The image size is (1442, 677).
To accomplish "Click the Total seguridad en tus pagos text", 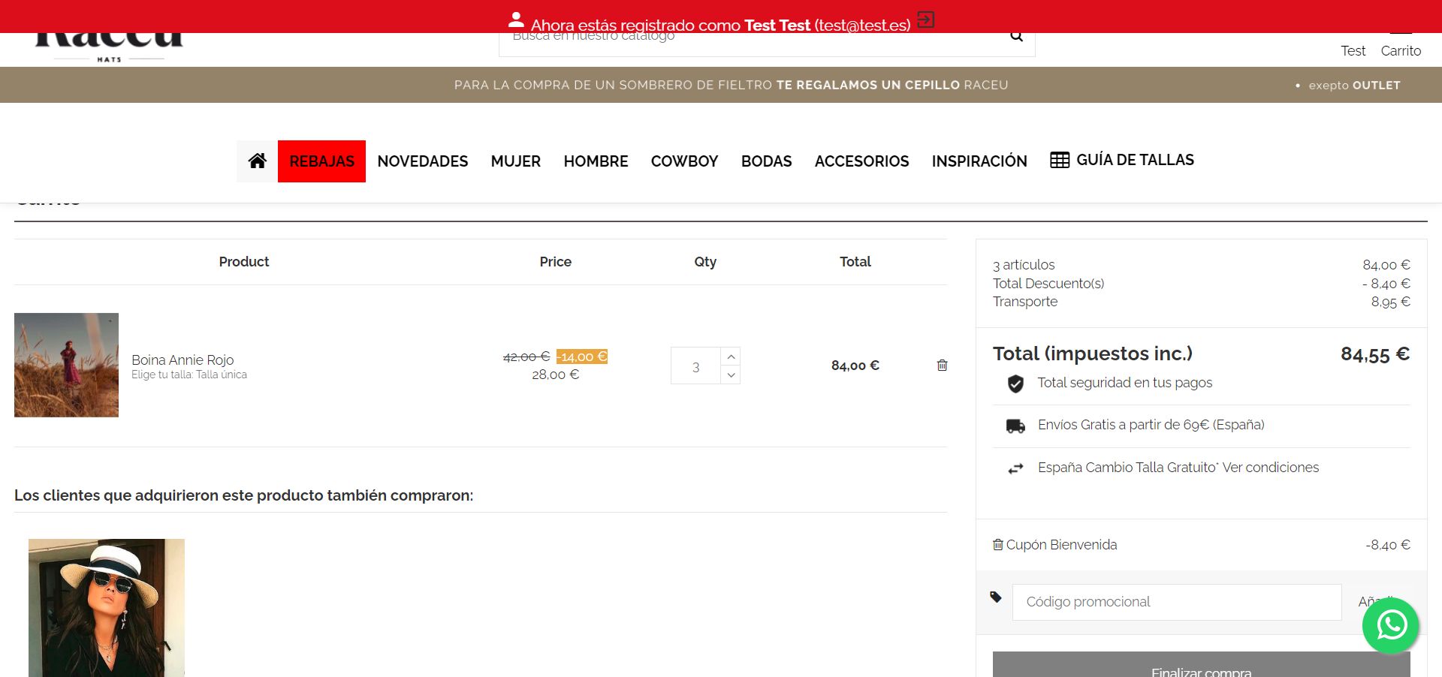I will 1124,383.
